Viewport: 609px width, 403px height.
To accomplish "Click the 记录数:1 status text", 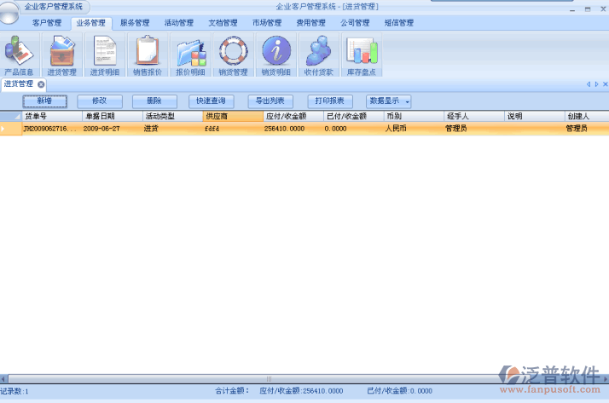I will pos(14,391).
